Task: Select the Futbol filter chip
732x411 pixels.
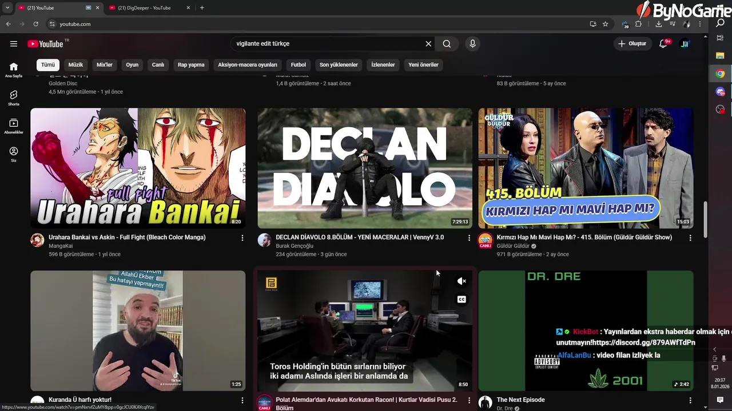Action: coord(299,65)
